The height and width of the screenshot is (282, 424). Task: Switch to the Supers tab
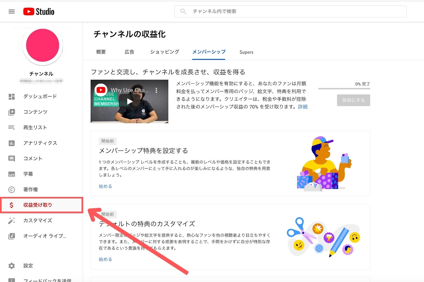pyautogui.click(x=246, y=52)
